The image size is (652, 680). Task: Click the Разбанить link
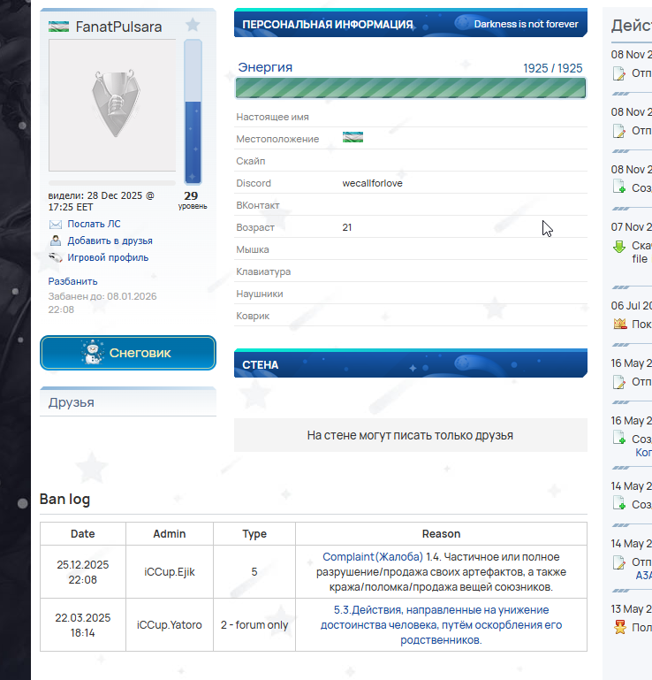72,281
